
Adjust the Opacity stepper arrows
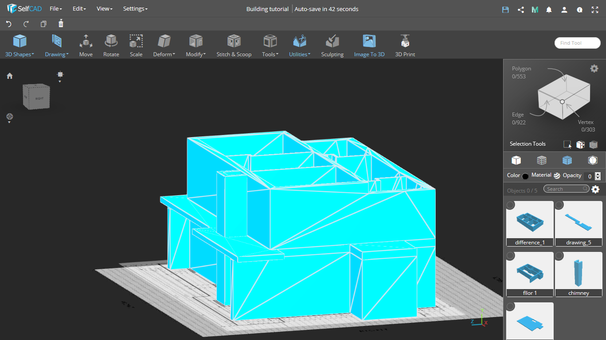pyautogui.click(x=598, y=176)
